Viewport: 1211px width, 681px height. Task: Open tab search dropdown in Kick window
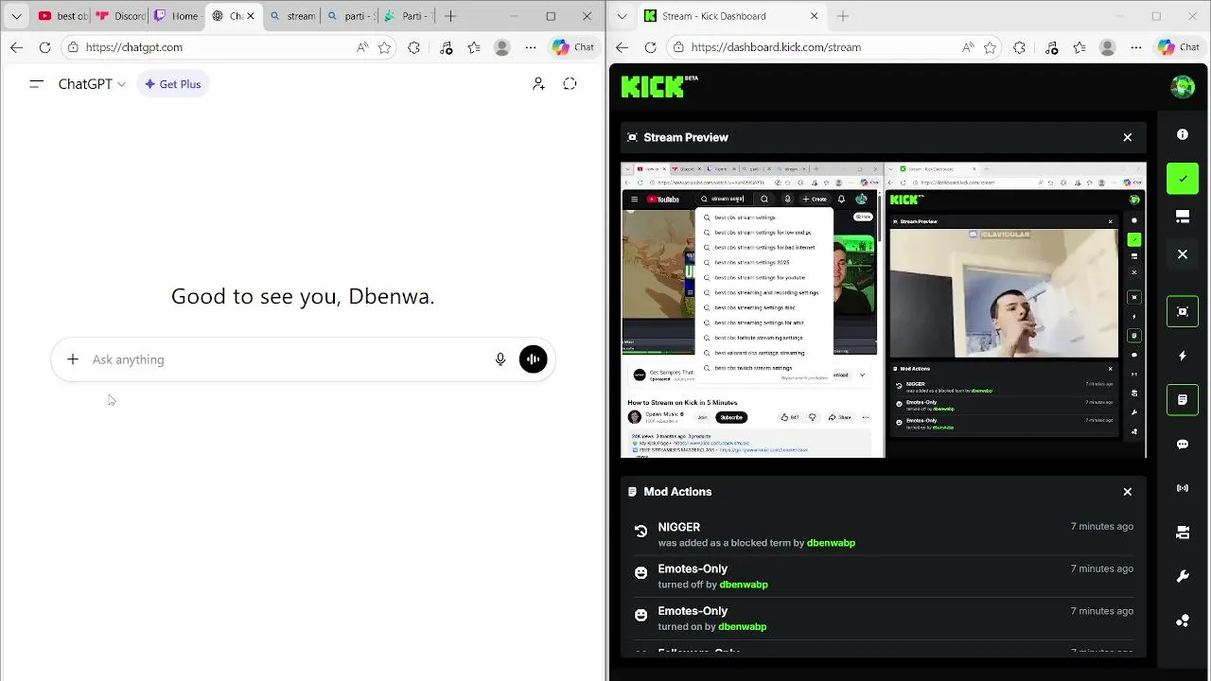[x=622, y=16]
